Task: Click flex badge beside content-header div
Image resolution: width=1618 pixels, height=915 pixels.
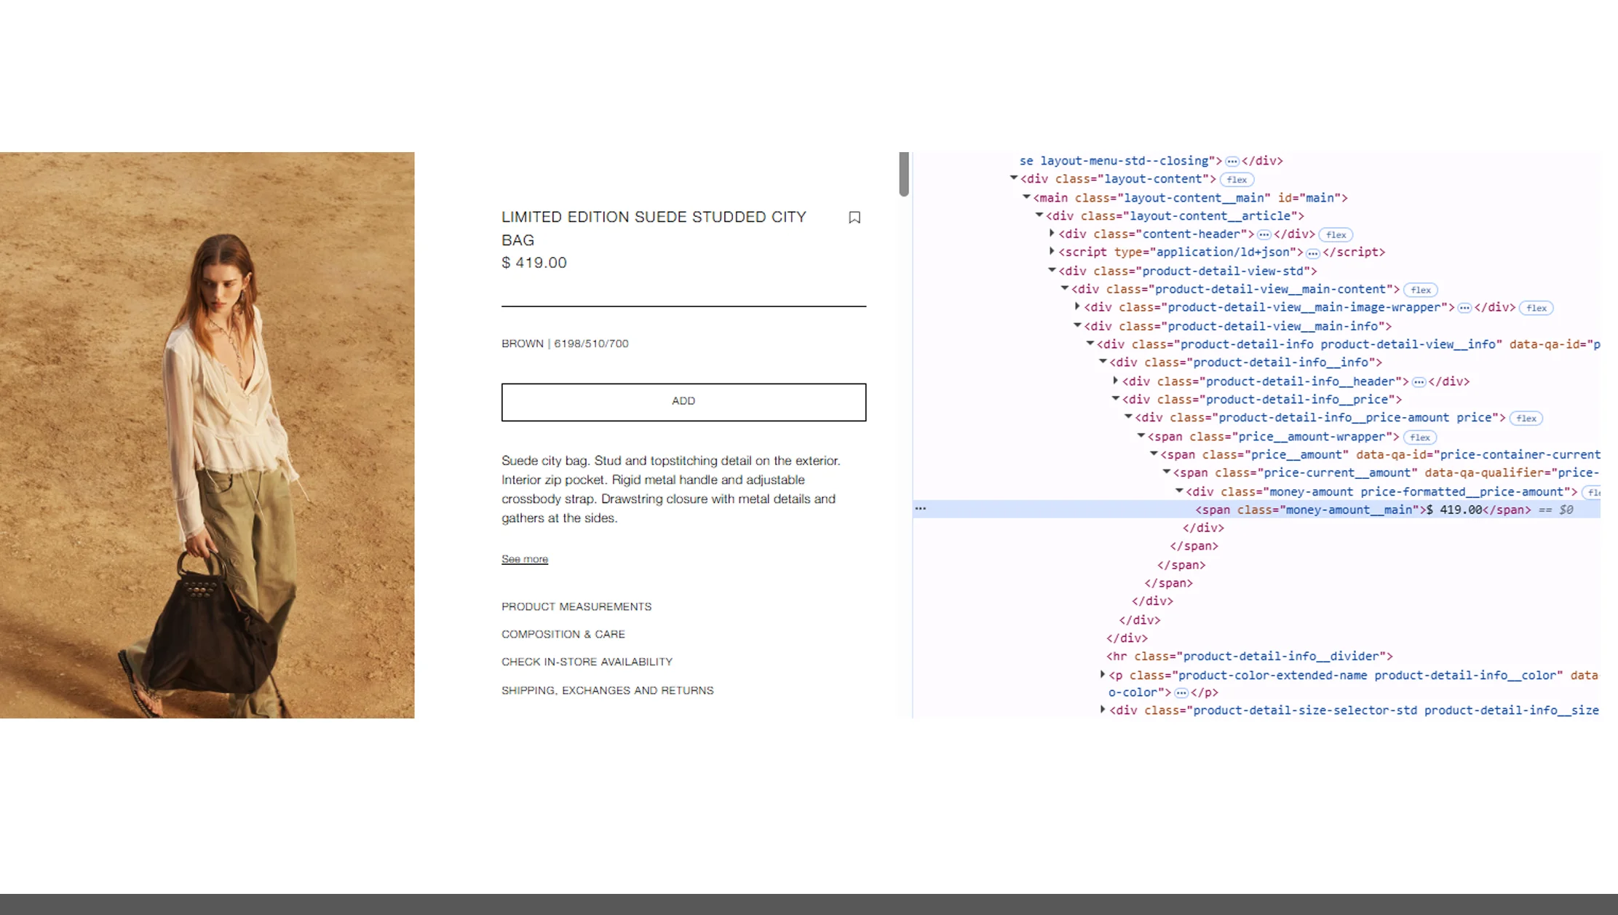Action: click(x=1336, y=234)
